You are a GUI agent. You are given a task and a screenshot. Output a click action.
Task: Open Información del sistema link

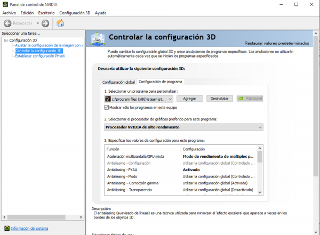[29, 228]
